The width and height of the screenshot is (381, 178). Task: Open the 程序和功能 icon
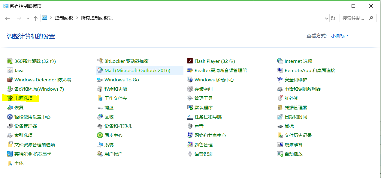pyautogui.click(x=100, y=89)
